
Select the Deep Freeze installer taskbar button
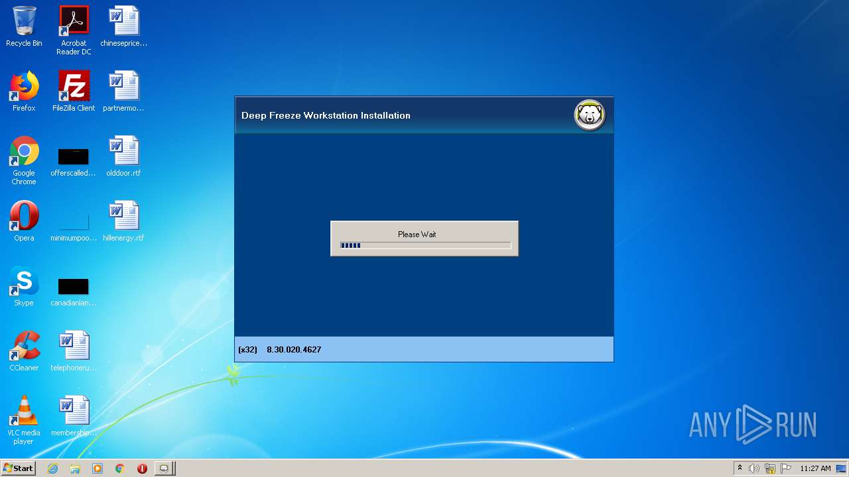pos(164,468)
